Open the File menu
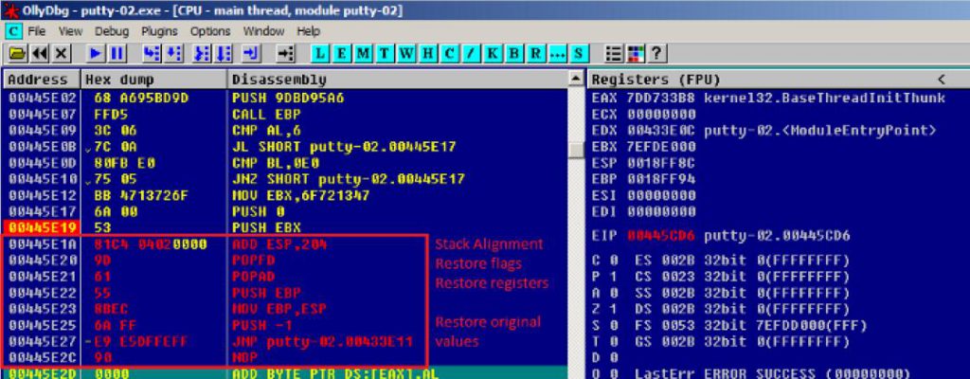 tap(37, 31)
